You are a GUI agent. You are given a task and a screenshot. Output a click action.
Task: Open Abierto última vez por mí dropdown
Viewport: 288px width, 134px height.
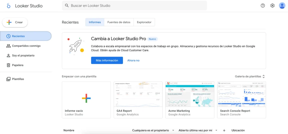[x=198, y=130]
